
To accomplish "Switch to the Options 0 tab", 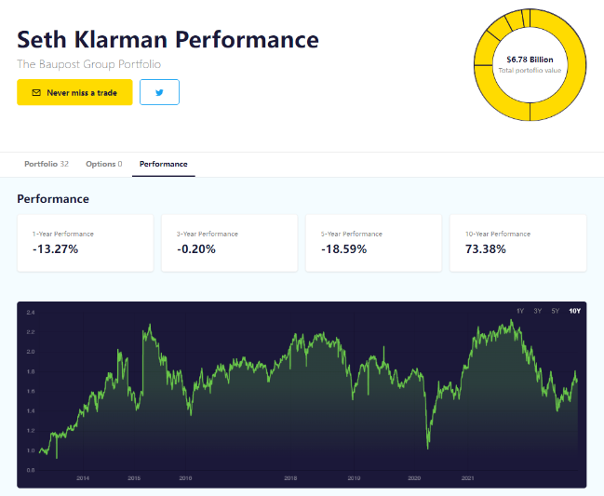I will [104, 164].
